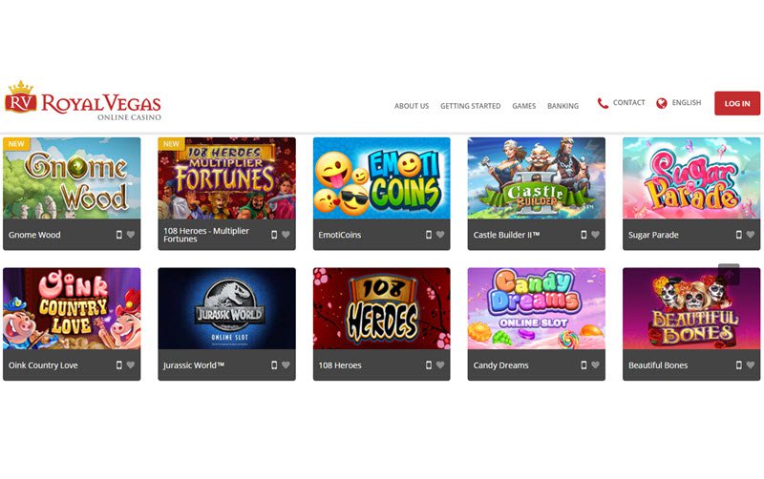
Task: Favorite the Gnome Wood game with heart icon
Action: pos(131,235)
